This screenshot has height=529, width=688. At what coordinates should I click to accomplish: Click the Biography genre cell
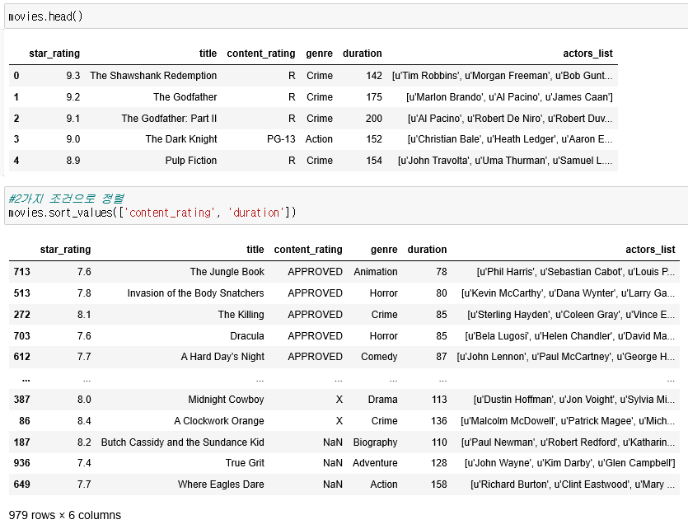point(376,442)
